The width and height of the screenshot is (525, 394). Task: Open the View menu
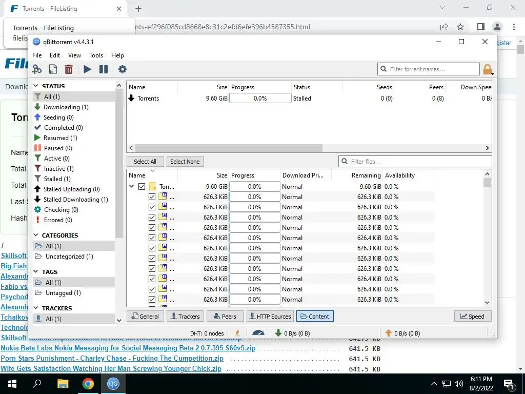point(74,55)
